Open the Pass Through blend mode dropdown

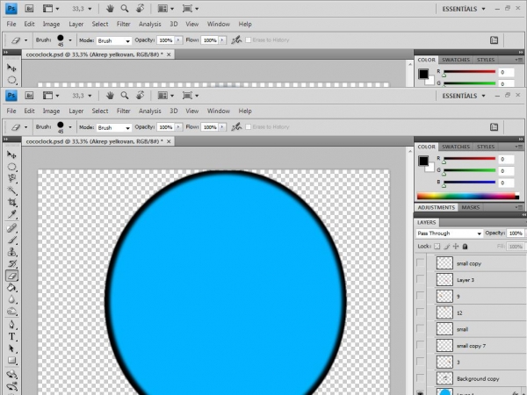(x=450, y=233)
